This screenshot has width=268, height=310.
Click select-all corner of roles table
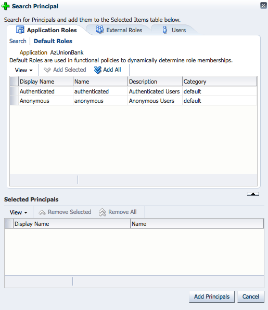click(14, 82)
